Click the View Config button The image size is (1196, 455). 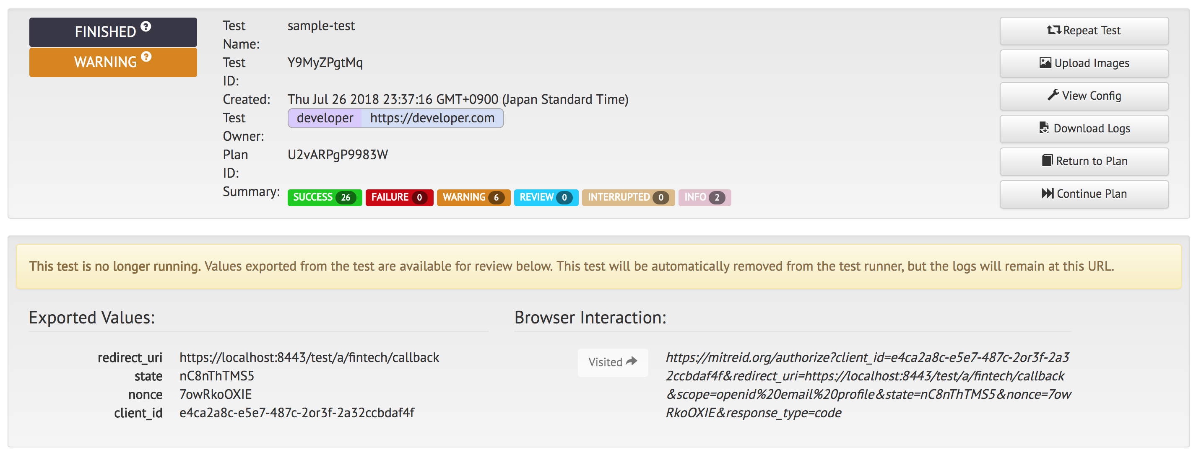tap(1084, 96)
